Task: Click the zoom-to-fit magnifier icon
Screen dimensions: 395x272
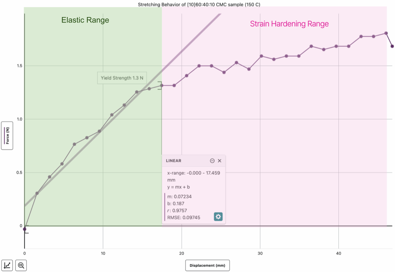Action: tap(21, 265)
